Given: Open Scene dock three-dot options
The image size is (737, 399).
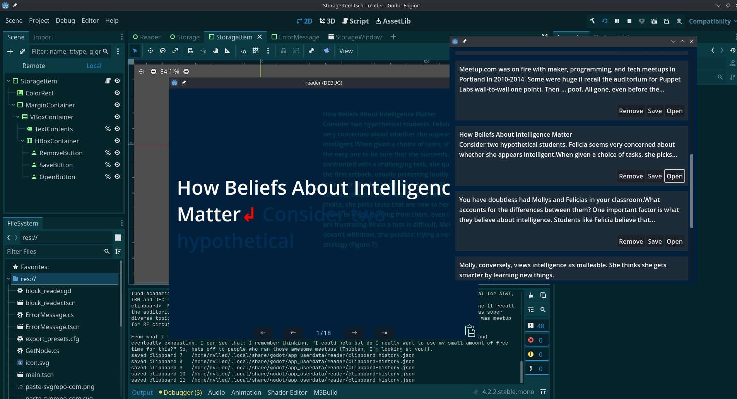Looking at the screenshot, I should (x=118, y=51).
